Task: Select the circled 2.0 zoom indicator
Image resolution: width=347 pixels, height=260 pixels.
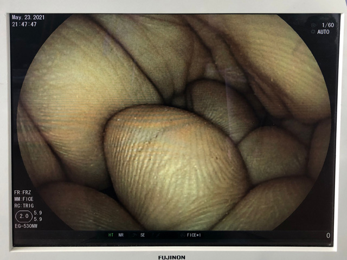Action: [x=24, y=216]
